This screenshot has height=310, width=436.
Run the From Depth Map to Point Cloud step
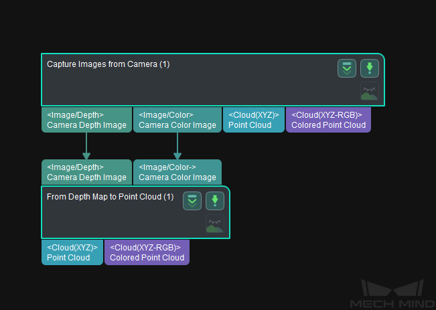tap(214, 201)
